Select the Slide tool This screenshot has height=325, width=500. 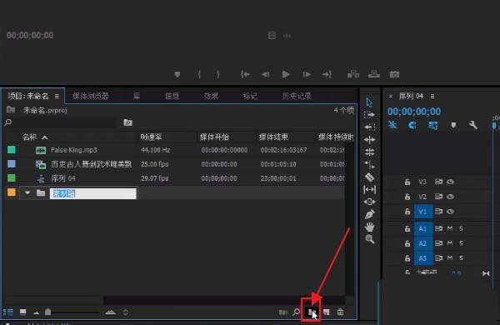point(369,202)
